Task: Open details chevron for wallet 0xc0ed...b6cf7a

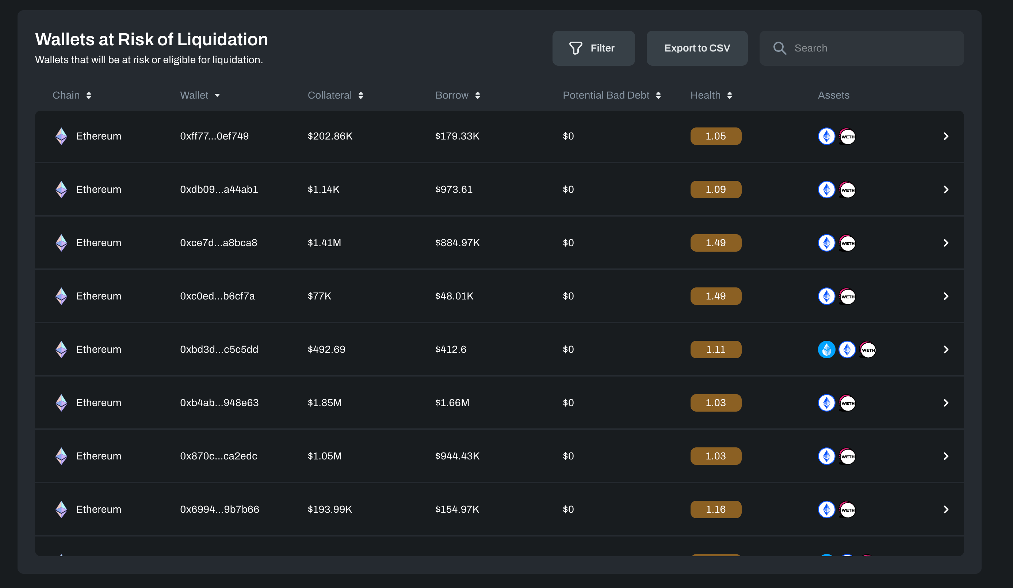Action: tap(945, 296)
